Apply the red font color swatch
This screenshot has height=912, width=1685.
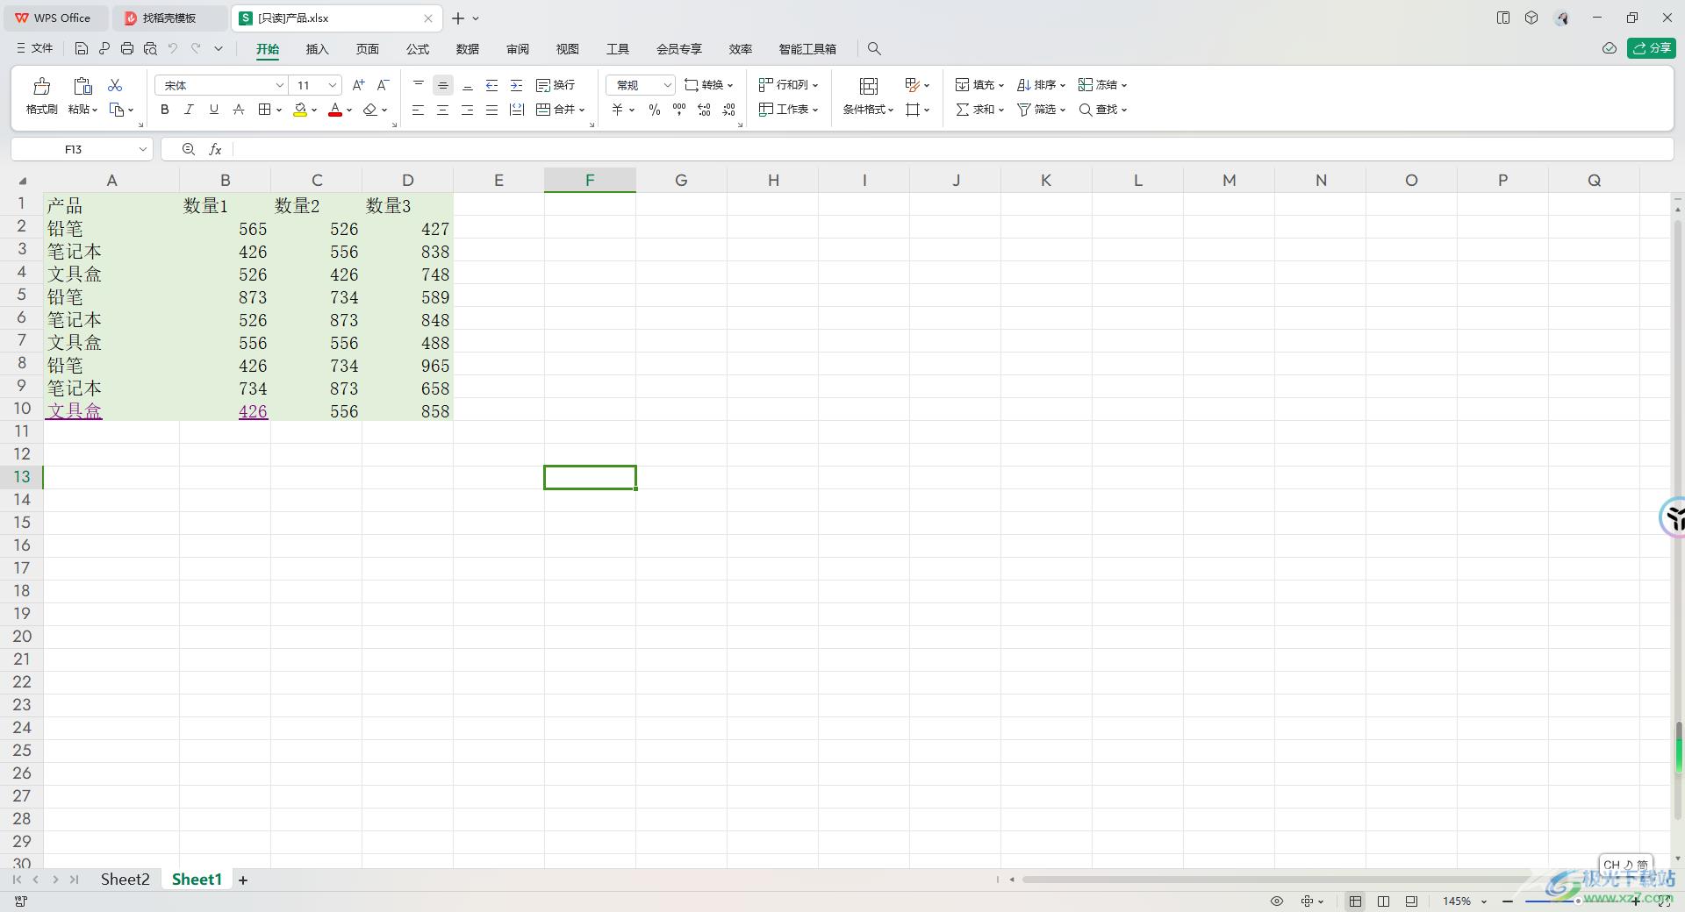[334, 110]
